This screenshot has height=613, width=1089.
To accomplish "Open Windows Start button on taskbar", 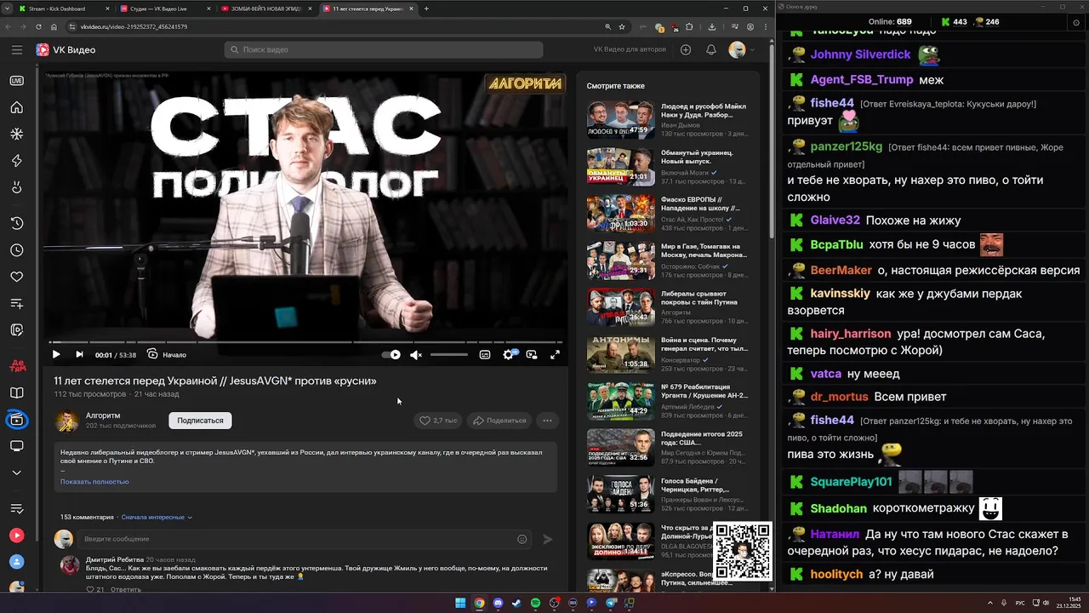I will (460, 603).
